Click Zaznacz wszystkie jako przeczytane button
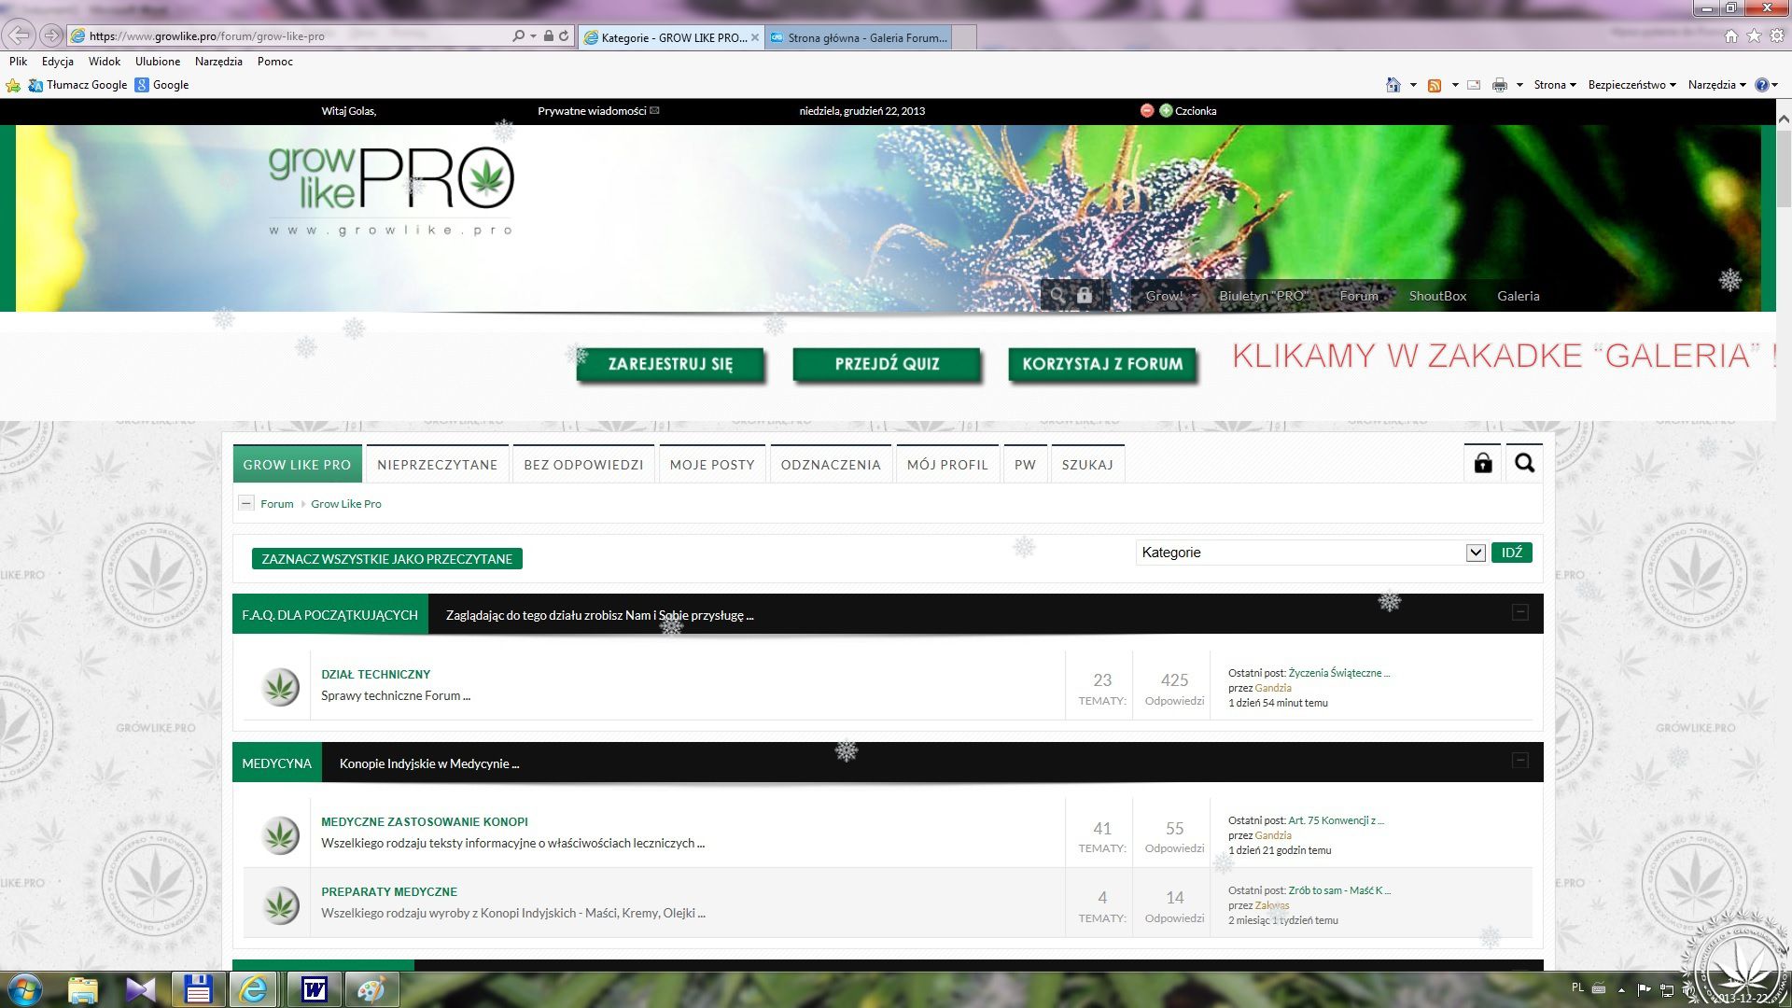This screenshot has width=1792, height=1008. (387, 559)
